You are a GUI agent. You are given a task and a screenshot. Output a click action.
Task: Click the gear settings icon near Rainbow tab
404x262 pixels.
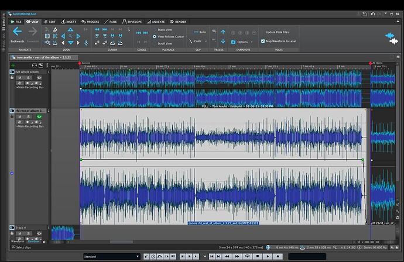click(x=44, y=242)
